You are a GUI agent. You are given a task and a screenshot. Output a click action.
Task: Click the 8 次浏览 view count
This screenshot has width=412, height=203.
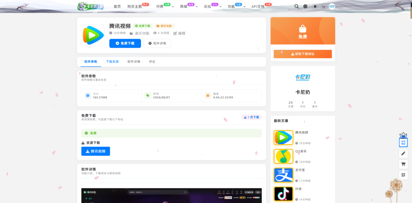click(161, 33)
